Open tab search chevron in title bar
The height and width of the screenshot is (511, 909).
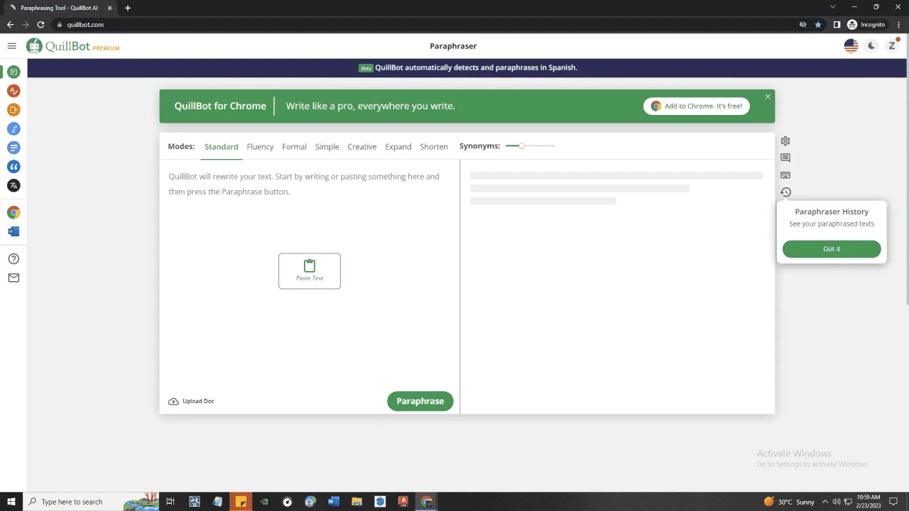pos(833,6)
